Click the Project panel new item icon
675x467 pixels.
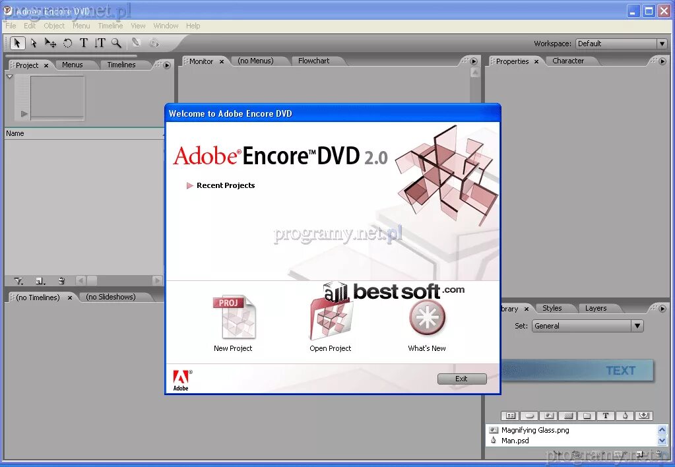coord(40,281)
